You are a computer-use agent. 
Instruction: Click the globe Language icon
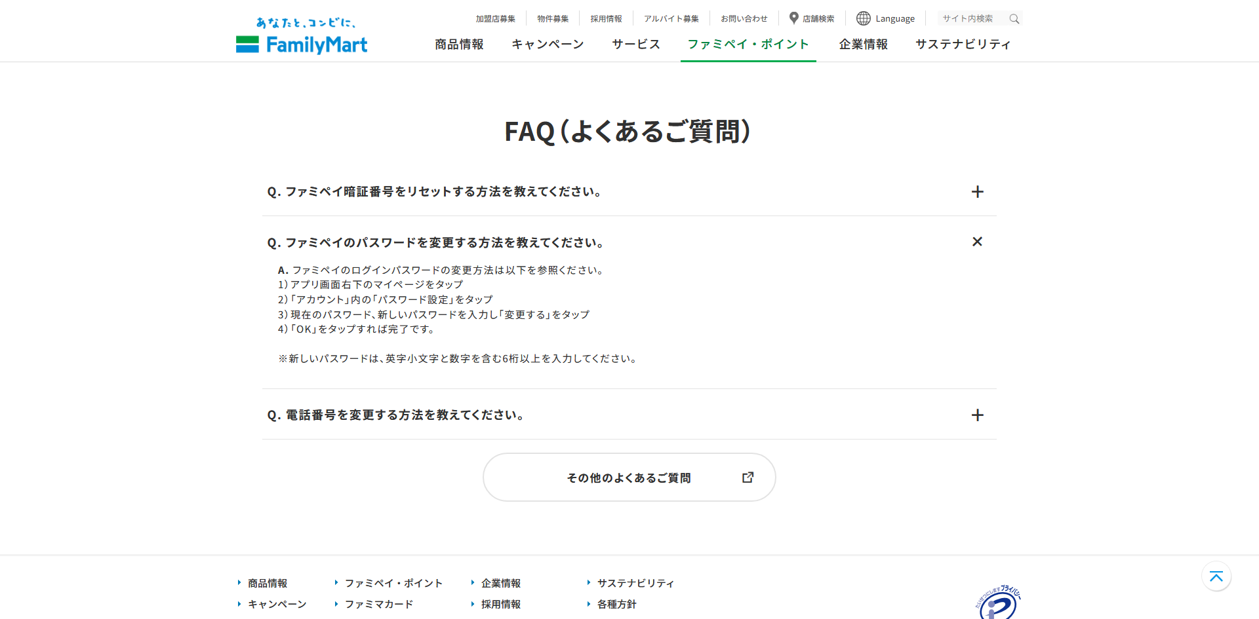click(864, 18)
